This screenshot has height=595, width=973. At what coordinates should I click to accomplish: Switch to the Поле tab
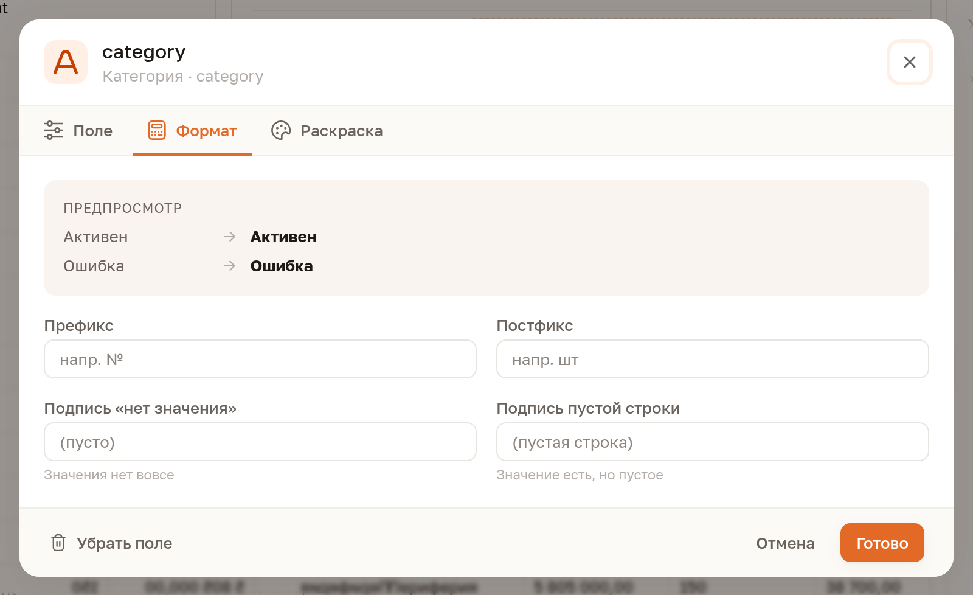(x=78, y=131)
